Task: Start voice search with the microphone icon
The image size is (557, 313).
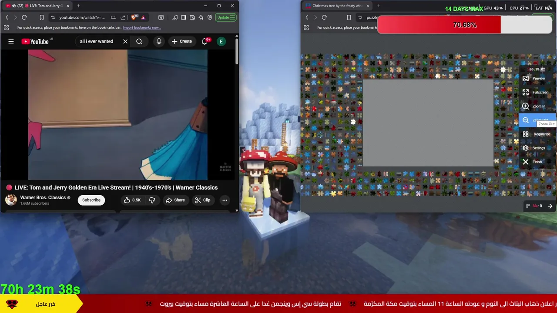Action: (x=159, y=41)
